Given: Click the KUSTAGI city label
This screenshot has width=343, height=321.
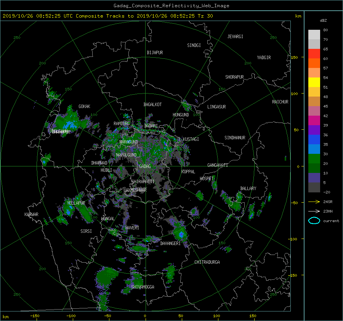Looking at the screenshot, I should (191, 139).
